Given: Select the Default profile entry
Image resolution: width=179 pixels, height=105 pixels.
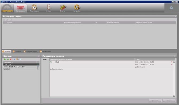Looking at the screenshot, I should click(x=57, y=62).
